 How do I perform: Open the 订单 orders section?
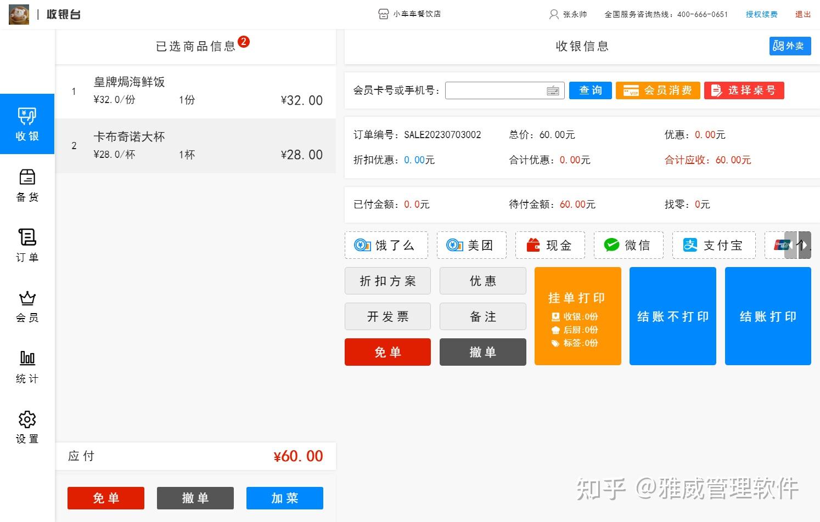[27, 246]
